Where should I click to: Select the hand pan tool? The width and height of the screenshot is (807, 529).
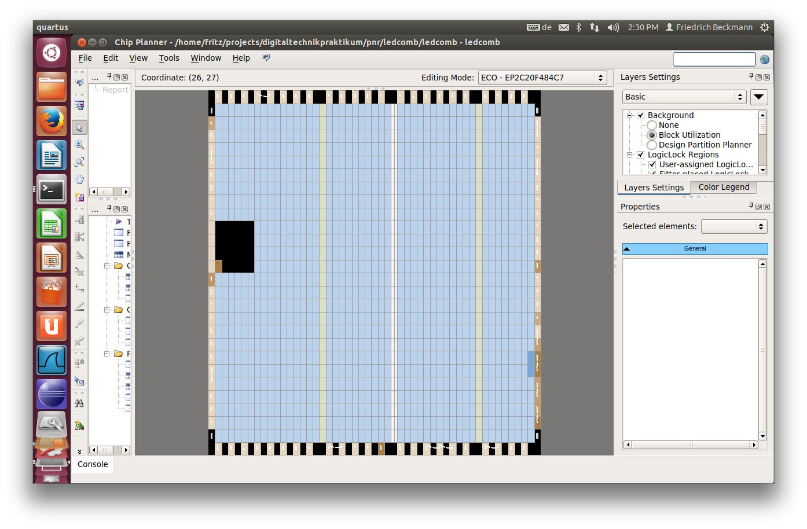[x=79, y=179]
